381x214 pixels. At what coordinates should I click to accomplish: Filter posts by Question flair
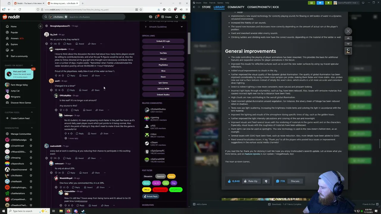[x=160, y=176]
